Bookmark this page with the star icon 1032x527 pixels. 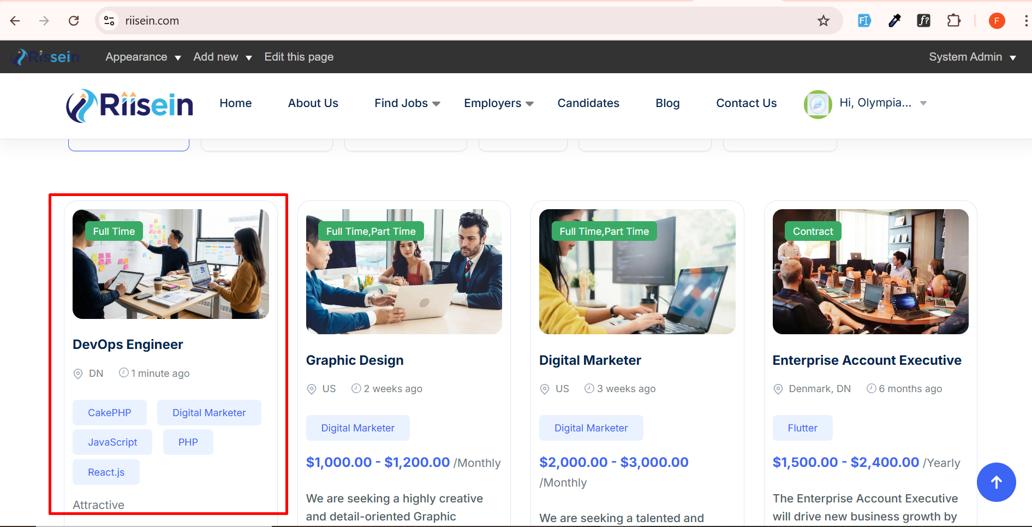click(823, 21)
